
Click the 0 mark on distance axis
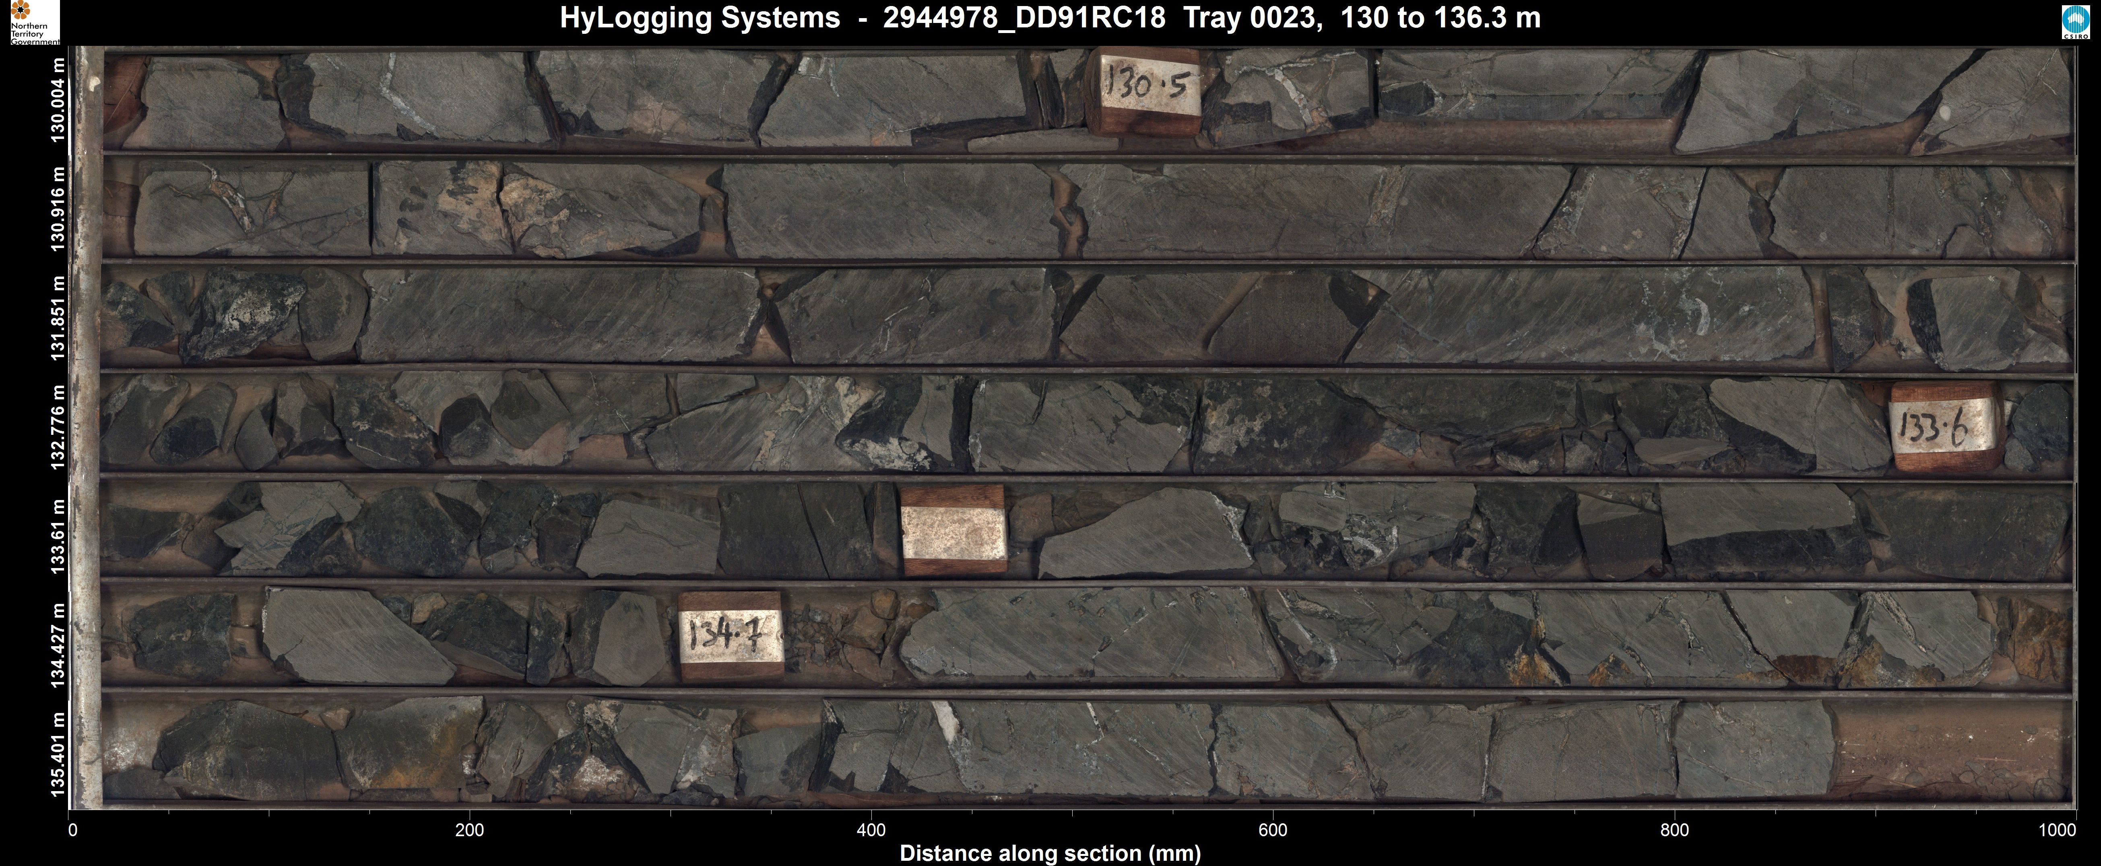point(72,831)
